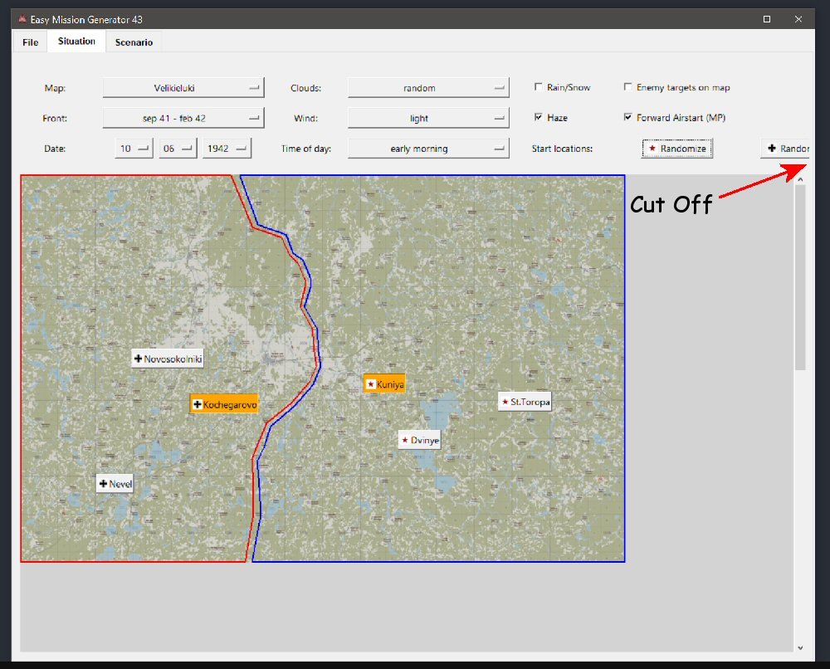The height and width of the screenshot is (669, 830).
Task: Open the Map dropdown showing Velikieluki
Action: (183, 87)
